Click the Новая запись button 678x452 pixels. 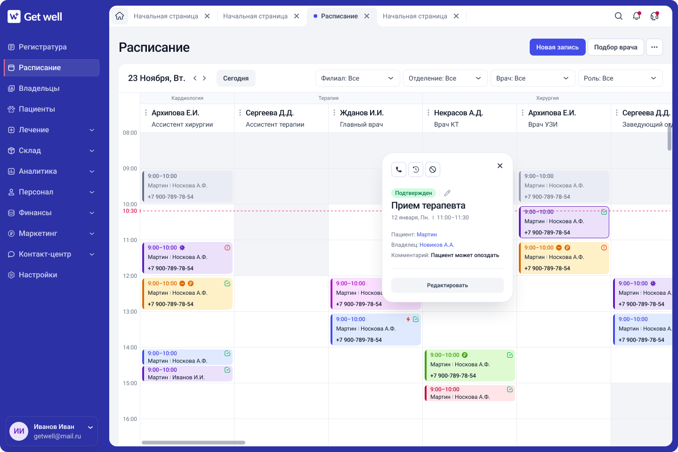tap(557, 47)
